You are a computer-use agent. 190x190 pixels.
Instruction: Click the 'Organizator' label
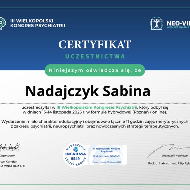(7, 156)
